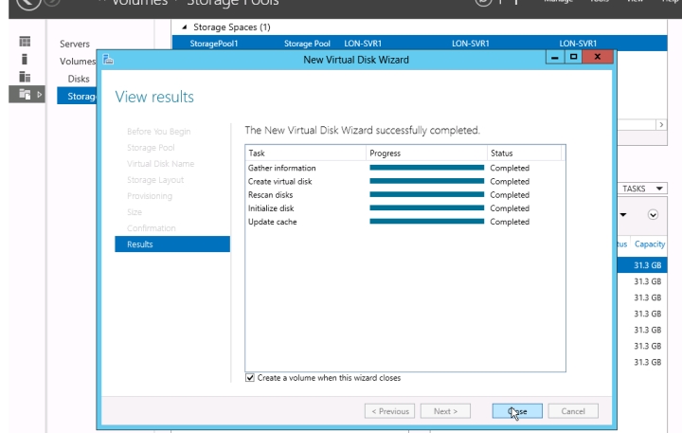Expand the circular chevron beside the Capacity column

tap(653, 215)
